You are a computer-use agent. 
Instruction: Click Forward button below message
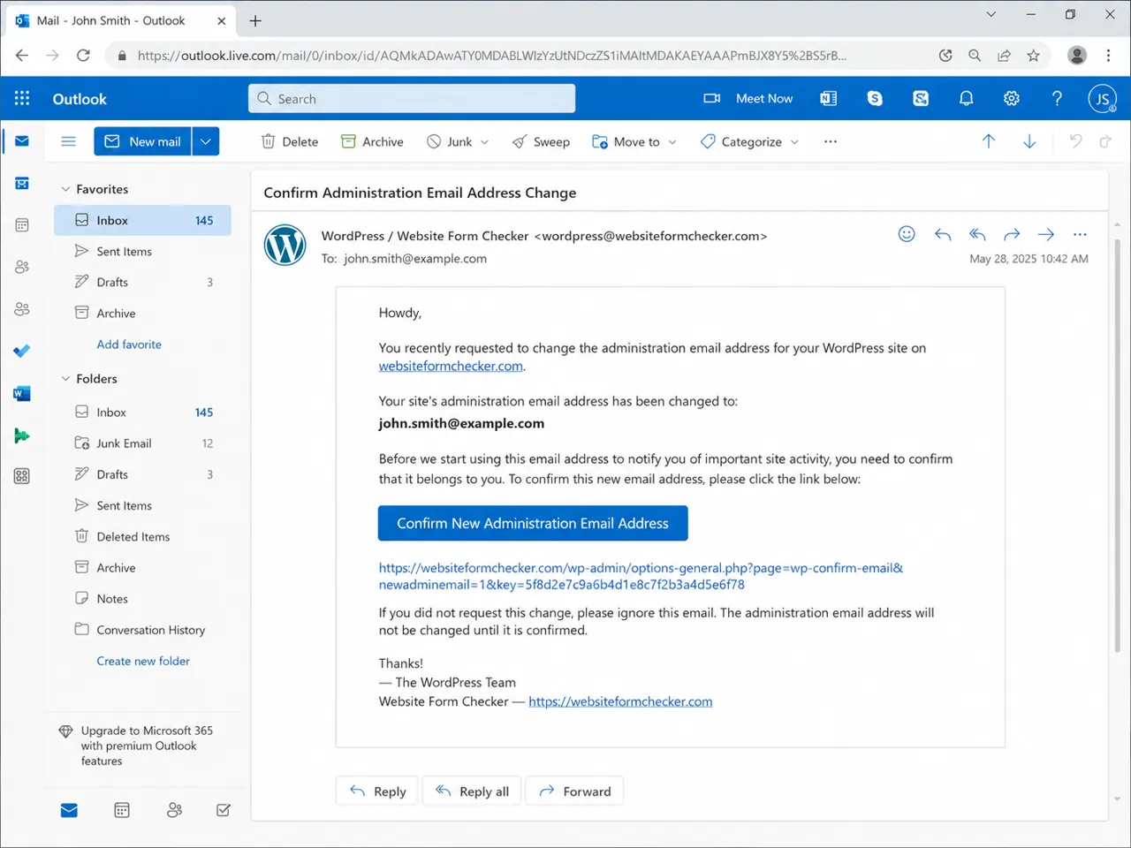coord(574,791)
